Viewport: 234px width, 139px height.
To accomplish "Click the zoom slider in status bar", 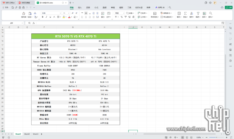I will click(217, 137).
